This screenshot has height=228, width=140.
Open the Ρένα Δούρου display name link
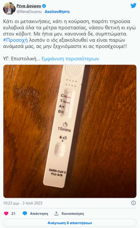click(x=29, y=6)
